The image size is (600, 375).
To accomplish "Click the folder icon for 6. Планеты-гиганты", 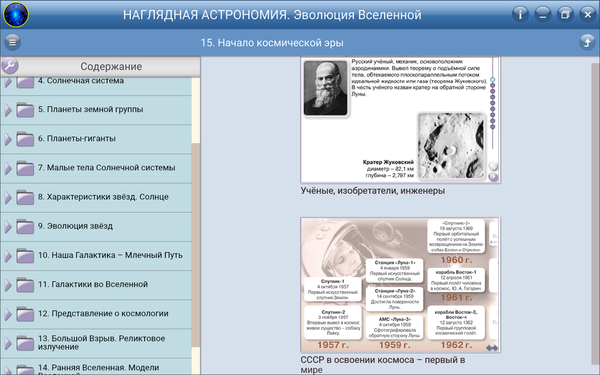I will [25, 139].
